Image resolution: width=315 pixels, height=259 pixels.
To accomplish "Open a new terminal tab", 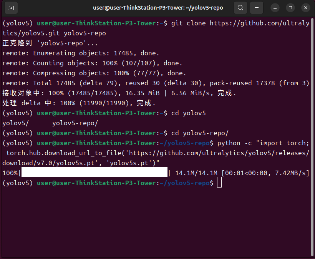I will point(11,8).
